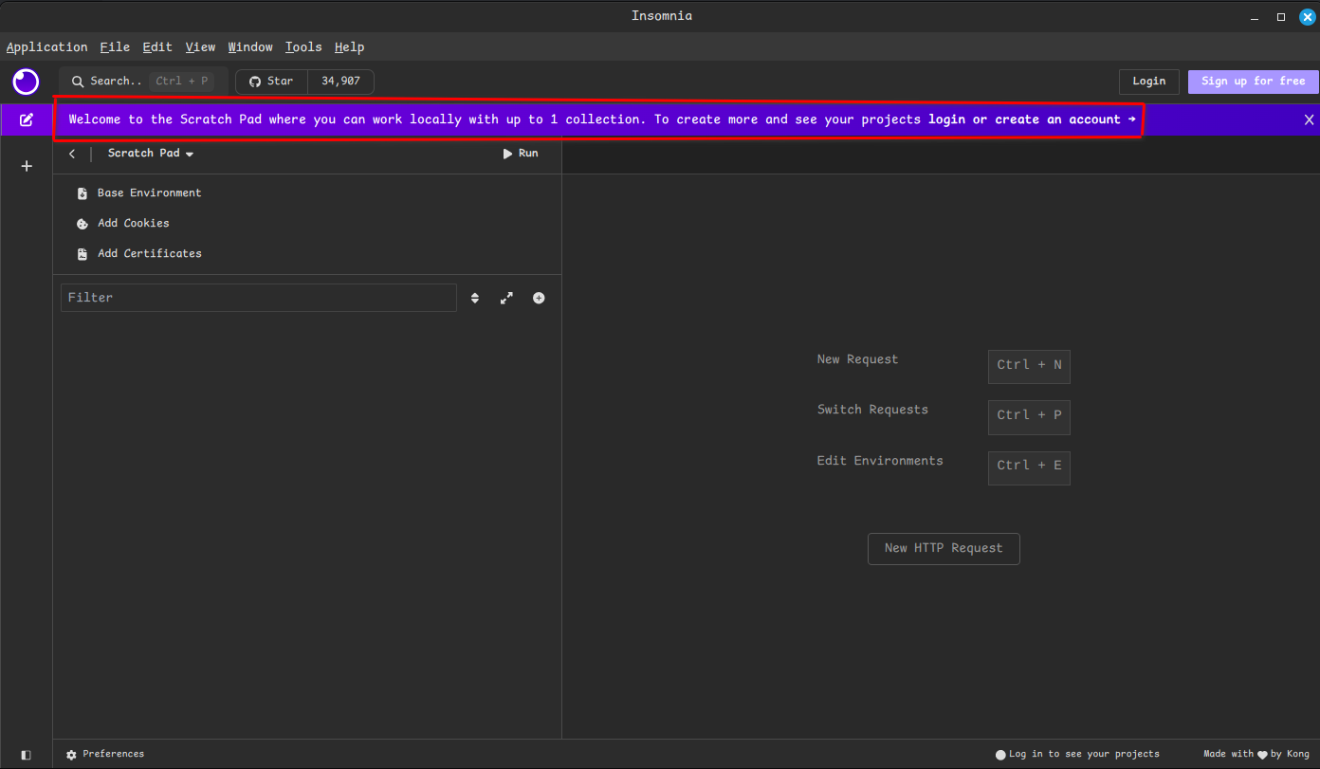The image size is (1320, 769).
Task: Click the New HTTP Request button
Action: pos(944,548)
